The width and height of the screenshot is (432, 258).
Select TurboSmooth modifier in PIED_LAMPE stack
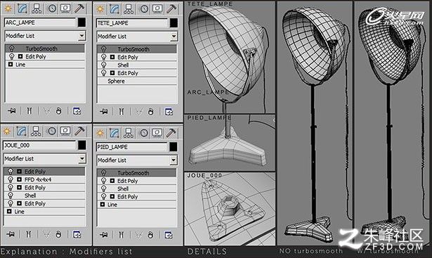tap(137, 173)
